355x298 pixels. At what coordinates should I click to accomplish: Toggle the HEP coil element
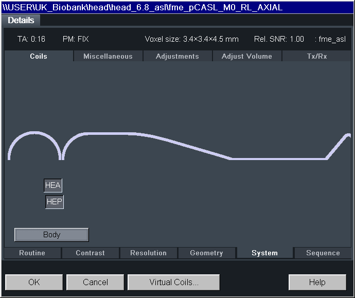55,202
